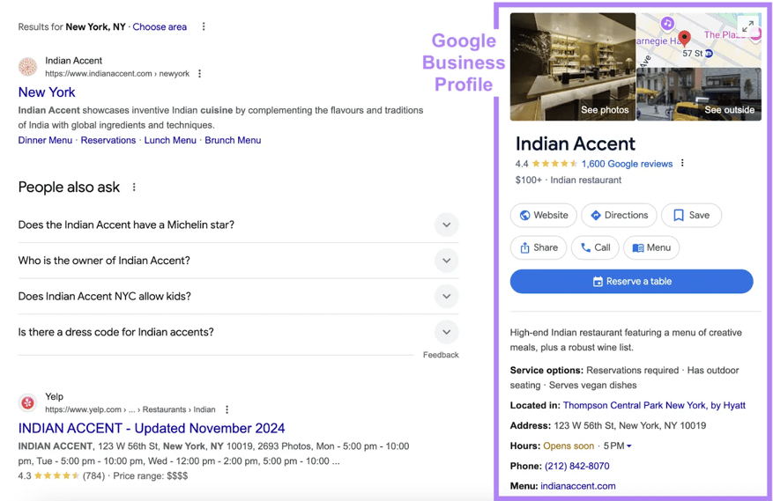Click the Yelp 4.3 rating stars
Image resolution: width=773 pixels, height=501 pixels.
pyautogui.click(x=56, y=475)
